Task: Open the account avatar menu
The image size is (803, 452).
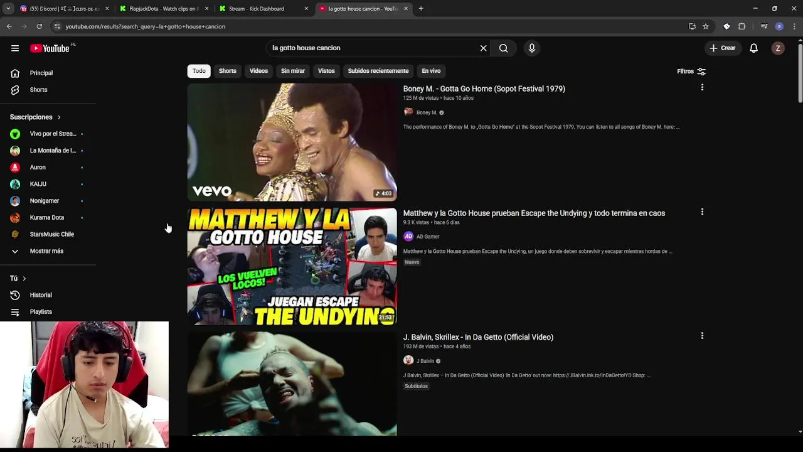Action: coord(778,48)
